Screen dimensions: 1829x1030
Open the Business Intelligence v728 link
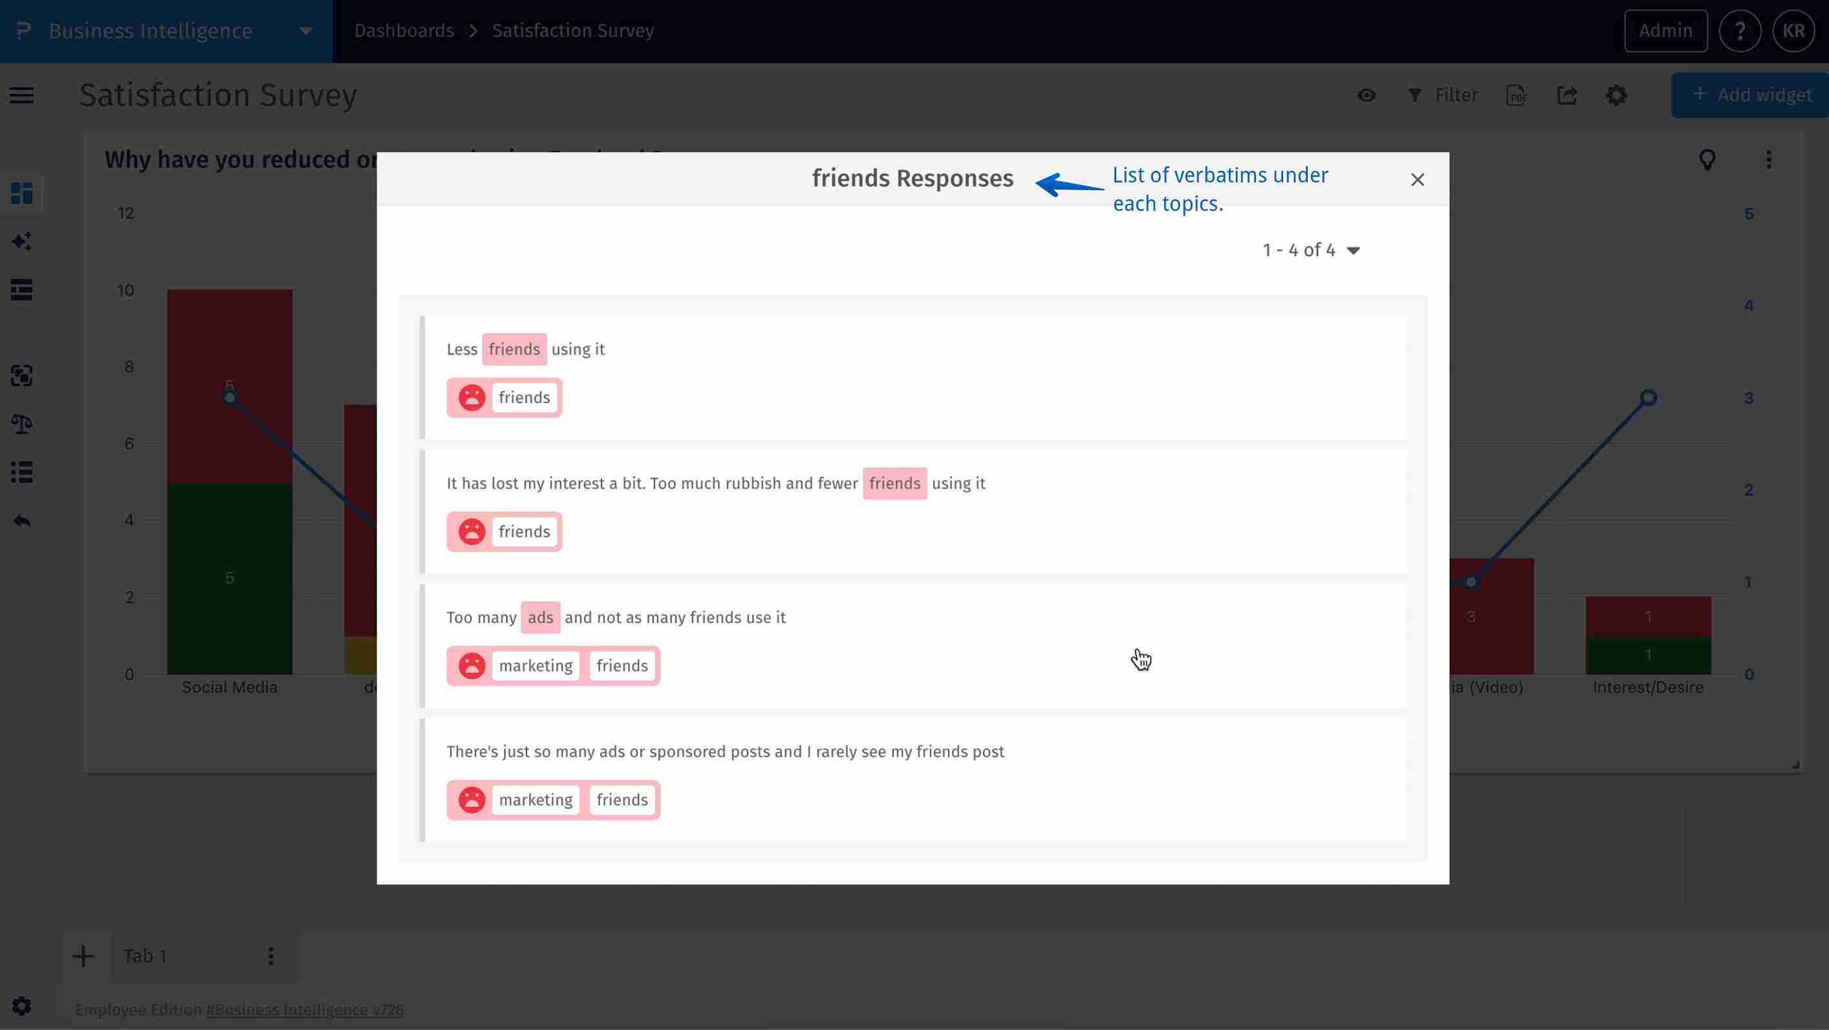click(x=305, y=1010)
